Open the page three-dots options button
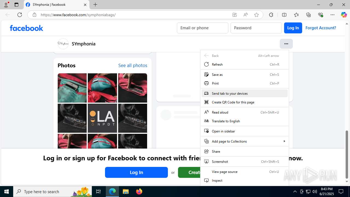The image size is (350, 197). (286, 44)
